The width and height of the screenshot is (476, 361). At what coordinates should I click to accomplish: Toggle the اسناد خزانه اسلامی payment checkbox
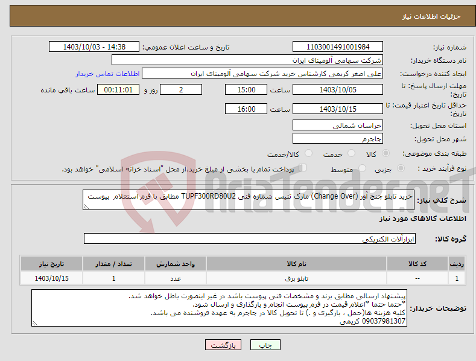click(x=303, y=168)
